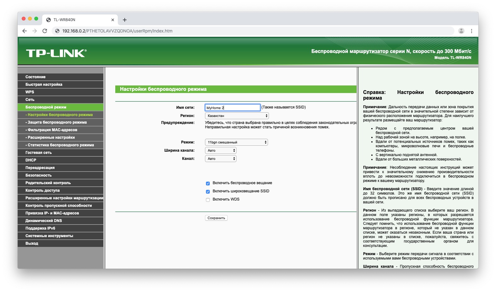Open Родительский контроль menu item

60,183
